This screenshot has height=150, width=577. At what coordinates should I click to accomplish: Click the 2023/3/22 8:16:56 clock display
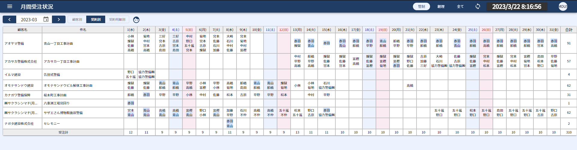[517, 7]
